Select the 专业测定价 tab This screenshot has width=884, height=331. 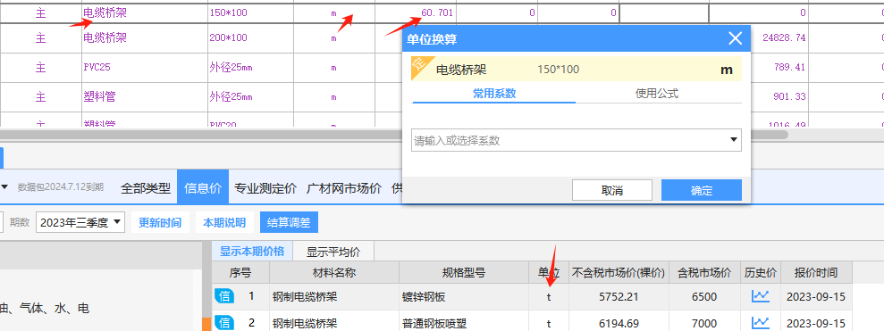pos(265,188)
